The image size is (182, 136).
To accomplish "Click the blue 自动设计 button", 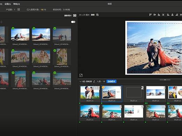I will pos(111,82).
